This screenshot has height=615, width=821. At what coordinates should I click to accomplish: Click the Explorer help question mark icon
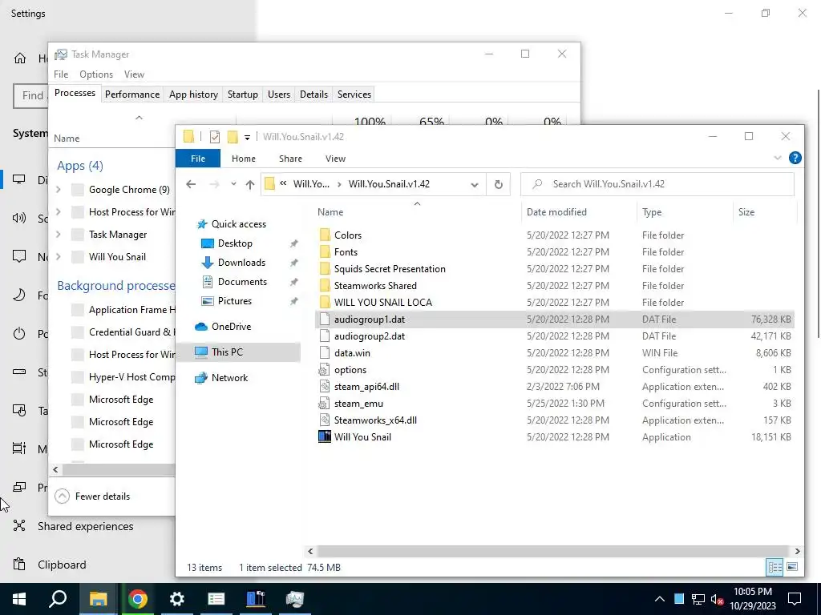795,158
